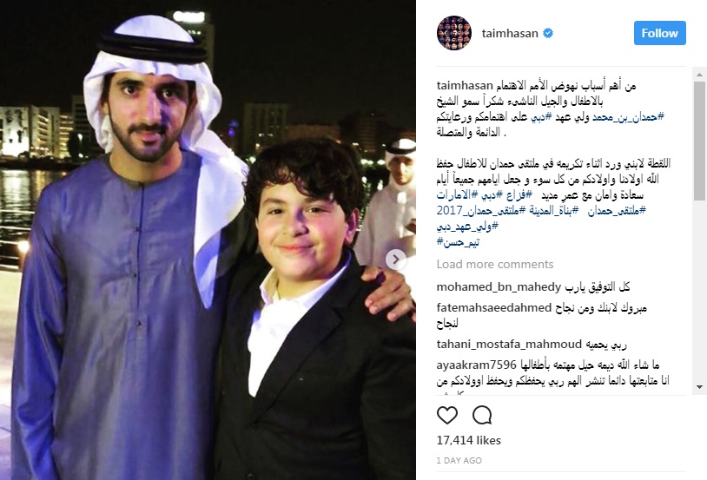This screenshot has width=707, height=480.
Task: Open commenter mohamed_bn_mahedy's profile
Action: click(499, 287)
